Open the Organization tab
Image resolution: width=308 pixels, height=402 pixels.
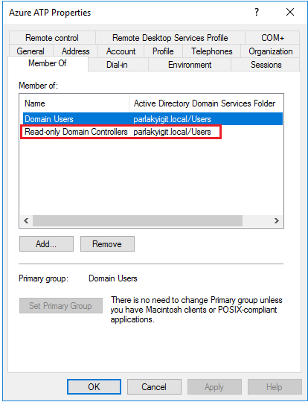click(270, 51)
